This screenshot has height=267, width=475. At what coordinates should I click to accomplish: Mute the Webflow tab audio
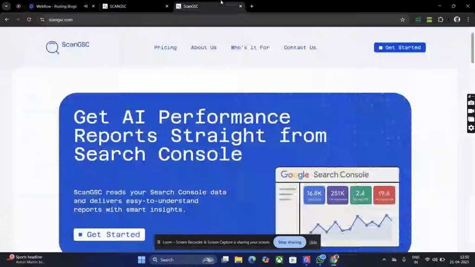point(86,6)
